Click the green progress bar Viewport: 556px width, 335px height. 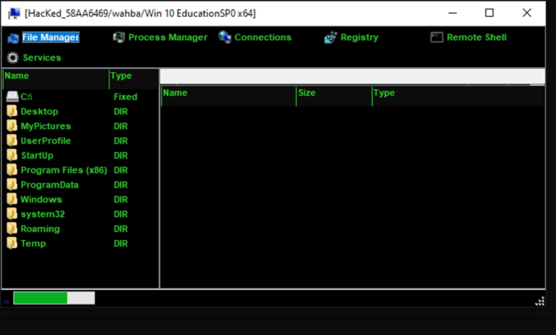40,298
